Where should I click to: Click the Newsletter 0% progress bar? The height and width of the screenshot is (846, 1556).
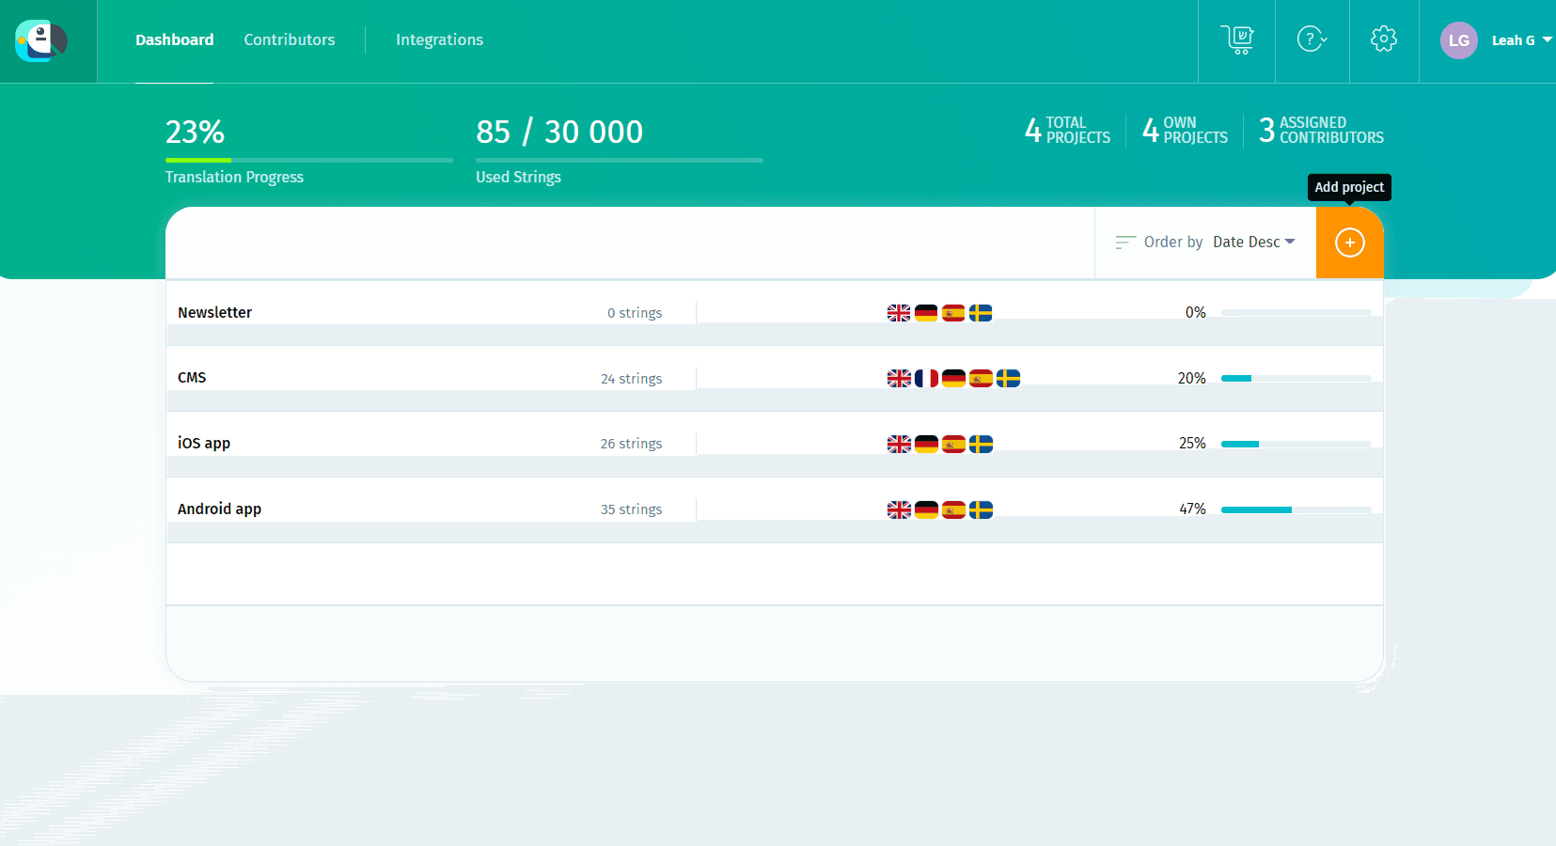[1297, 312]
